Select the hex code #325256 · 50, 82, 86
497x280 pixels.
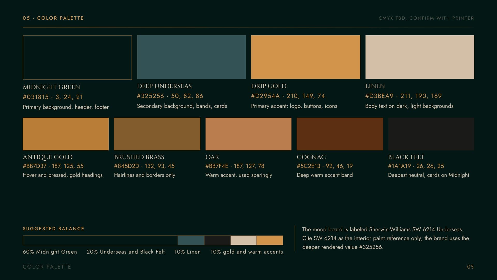170,96
